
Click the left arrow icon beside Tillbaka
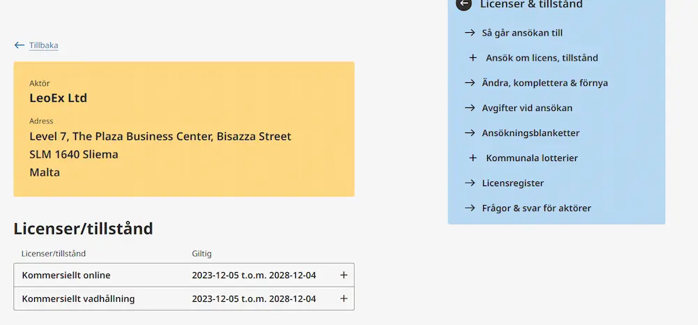pos(19,45)
